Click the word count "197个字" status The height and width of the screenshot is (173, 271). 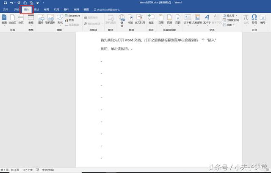tap(27, 170)
